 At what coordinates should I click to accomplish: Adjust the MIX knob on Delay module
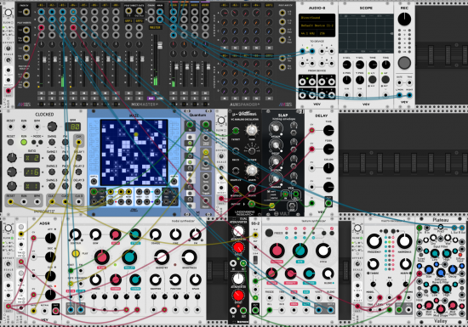(x=328, y=187)
